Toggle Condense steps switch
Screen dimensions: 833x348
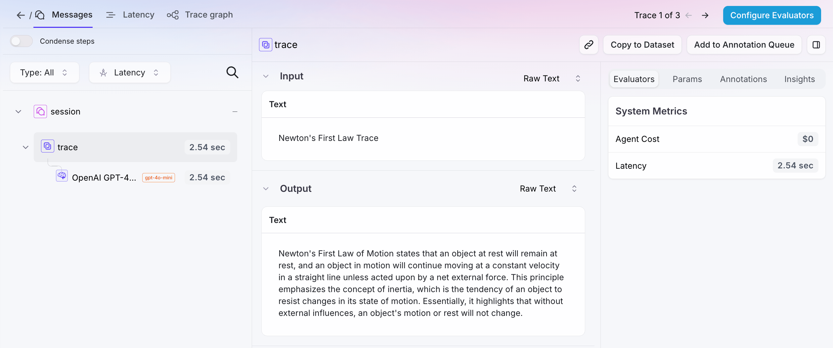(x=21, y=41)
